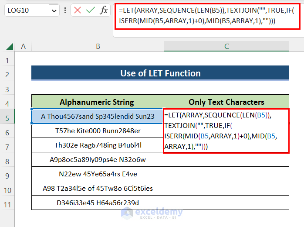Select column A header
304x227 pixels.
coord(23,46)
